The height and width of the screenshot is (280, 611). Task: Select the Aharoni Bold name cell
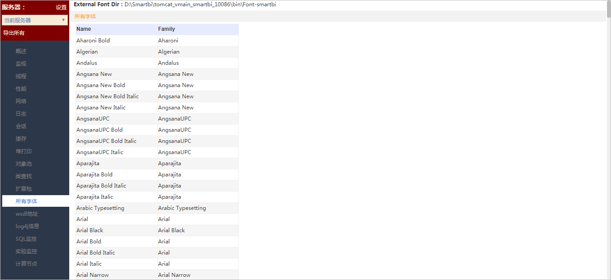point(116,41)
